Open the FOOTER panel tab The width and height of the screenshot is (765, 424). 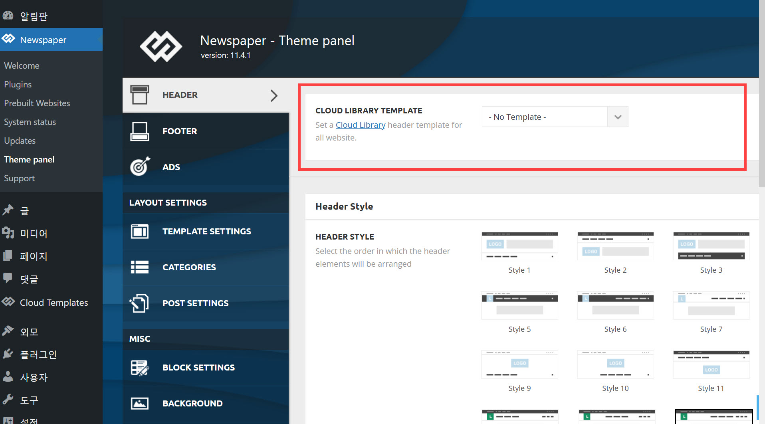coord(205,131)
